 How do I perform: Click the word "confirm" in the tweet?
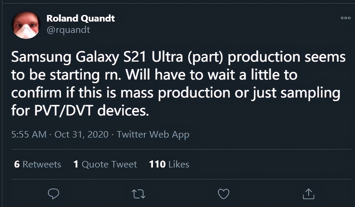(x=35, y=93)
